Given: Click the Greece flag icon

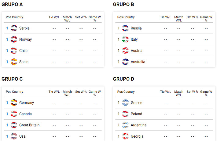Looking at the screenshot, I should click(125, 103).
